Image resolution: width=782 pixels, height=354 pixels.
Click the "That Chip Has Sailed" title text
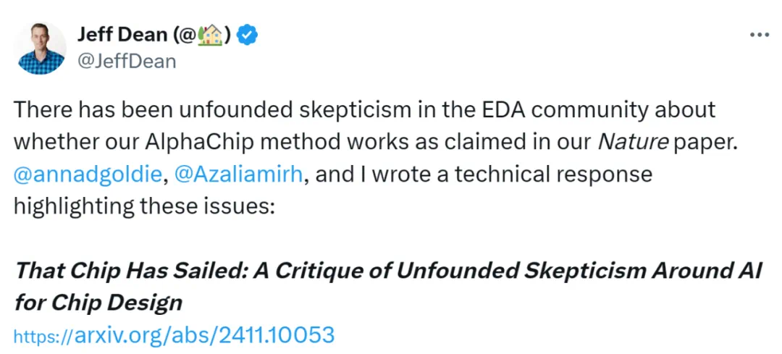point(145,270)
